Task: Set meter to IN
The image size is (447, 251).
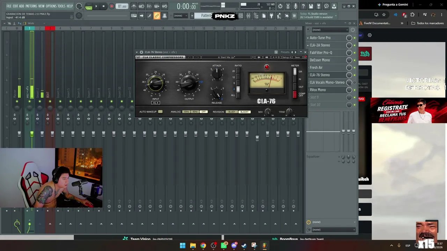Action: [295, 79]
